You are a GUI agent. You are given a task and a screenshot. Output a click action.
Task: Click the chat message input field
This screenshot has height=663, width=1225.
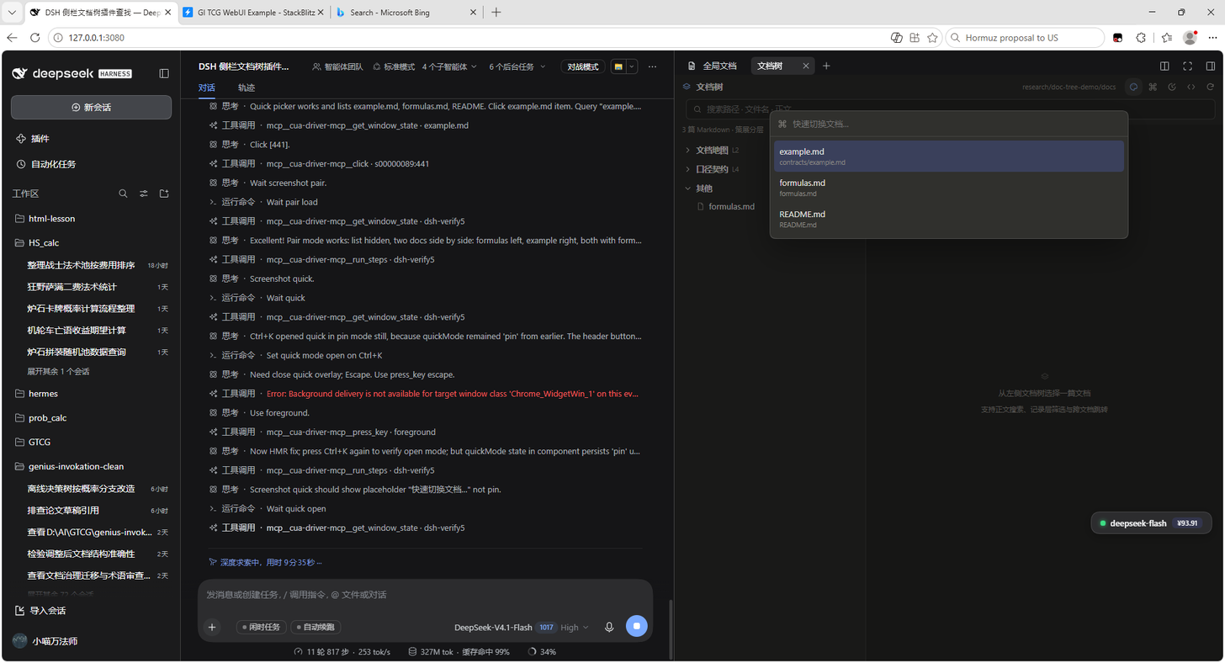(x=425, y=595)
